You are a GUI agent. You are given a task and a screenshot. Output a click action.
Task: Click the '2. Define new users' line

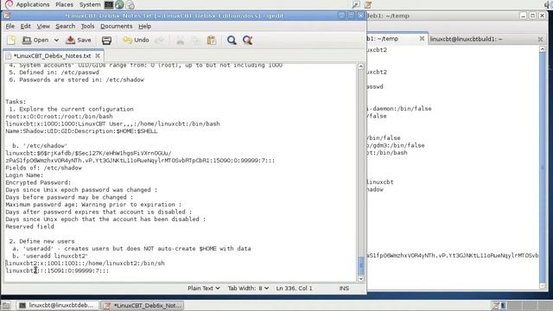tap(41, 241)
